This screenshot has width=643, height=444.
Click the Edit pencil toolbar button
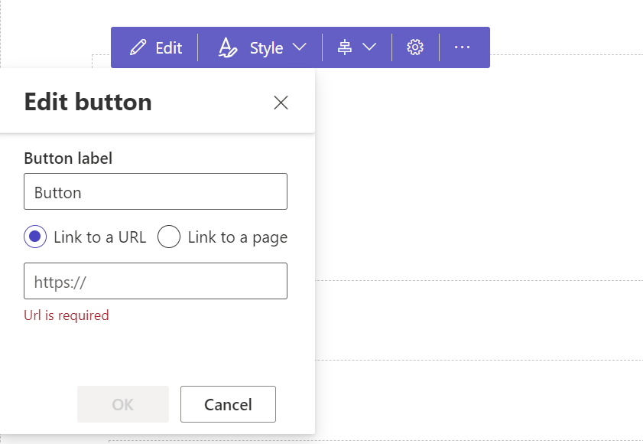[x=155, y=47]
